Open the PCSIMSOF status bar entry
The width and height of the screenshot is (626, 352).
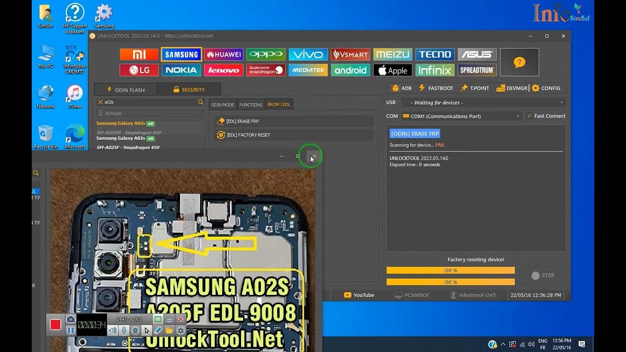[x=412, y=295]
